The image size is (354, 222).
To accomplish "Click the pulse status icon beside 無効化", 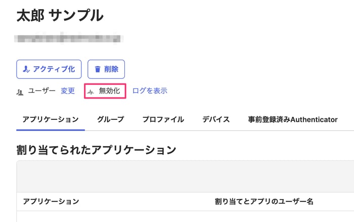I will (91, 92).
